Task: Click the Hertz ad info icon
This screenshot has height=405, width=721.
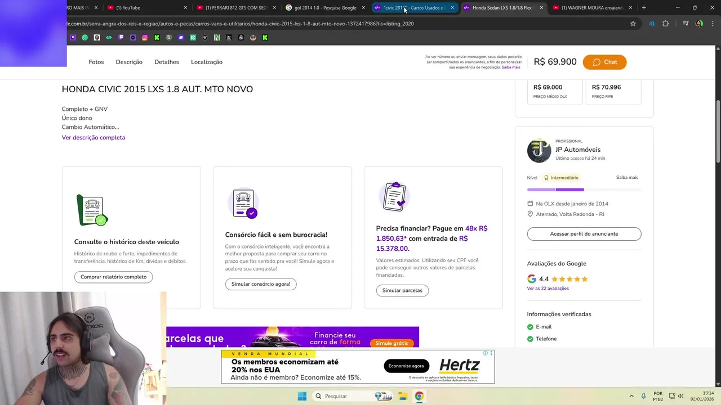Action: 486,353
